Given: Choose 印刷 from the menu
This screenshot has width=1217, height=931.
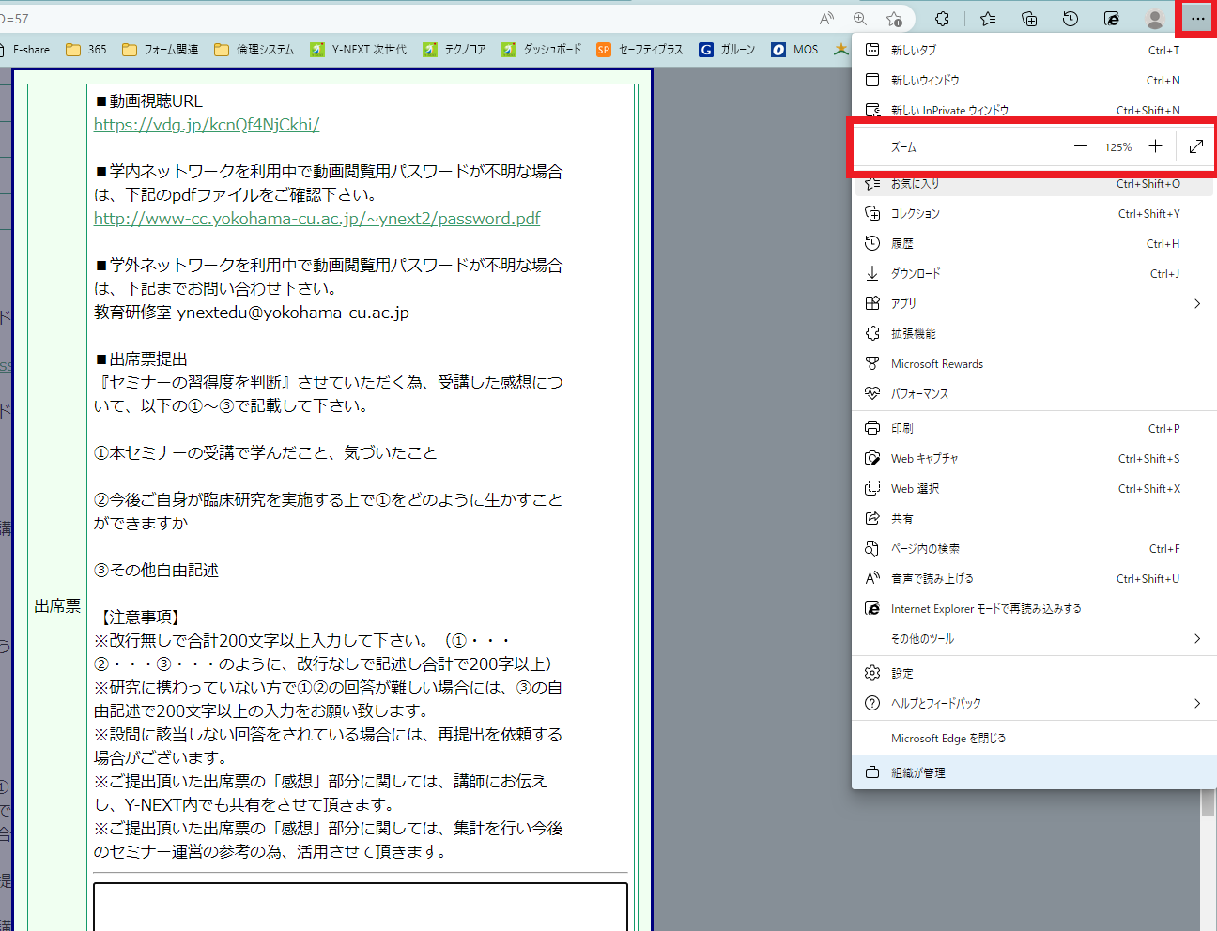Looking at the screenshot, I should pyautogui.click(x=902, y=429).
